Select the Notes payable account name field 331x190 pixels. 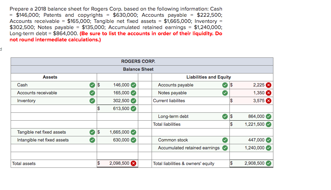point(191,93)
